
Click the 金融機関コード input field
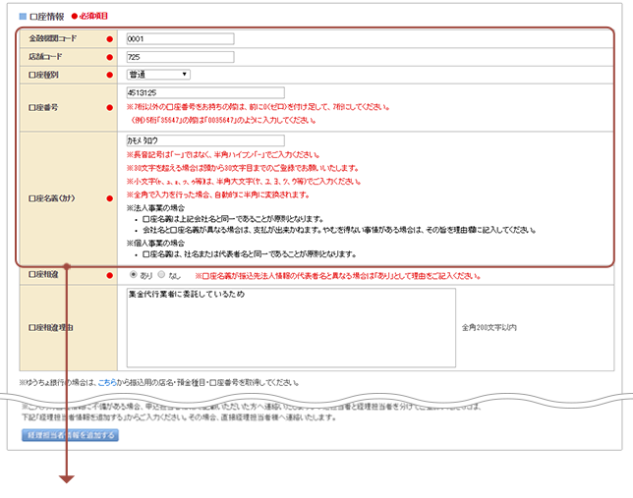pos(180,38)
